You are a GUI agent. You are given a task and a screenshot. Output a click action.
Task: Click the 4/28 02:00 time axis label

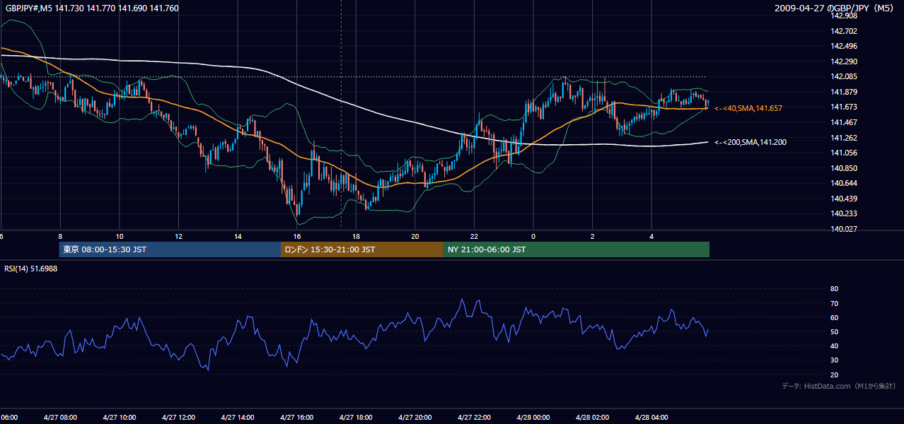point(592,418)
